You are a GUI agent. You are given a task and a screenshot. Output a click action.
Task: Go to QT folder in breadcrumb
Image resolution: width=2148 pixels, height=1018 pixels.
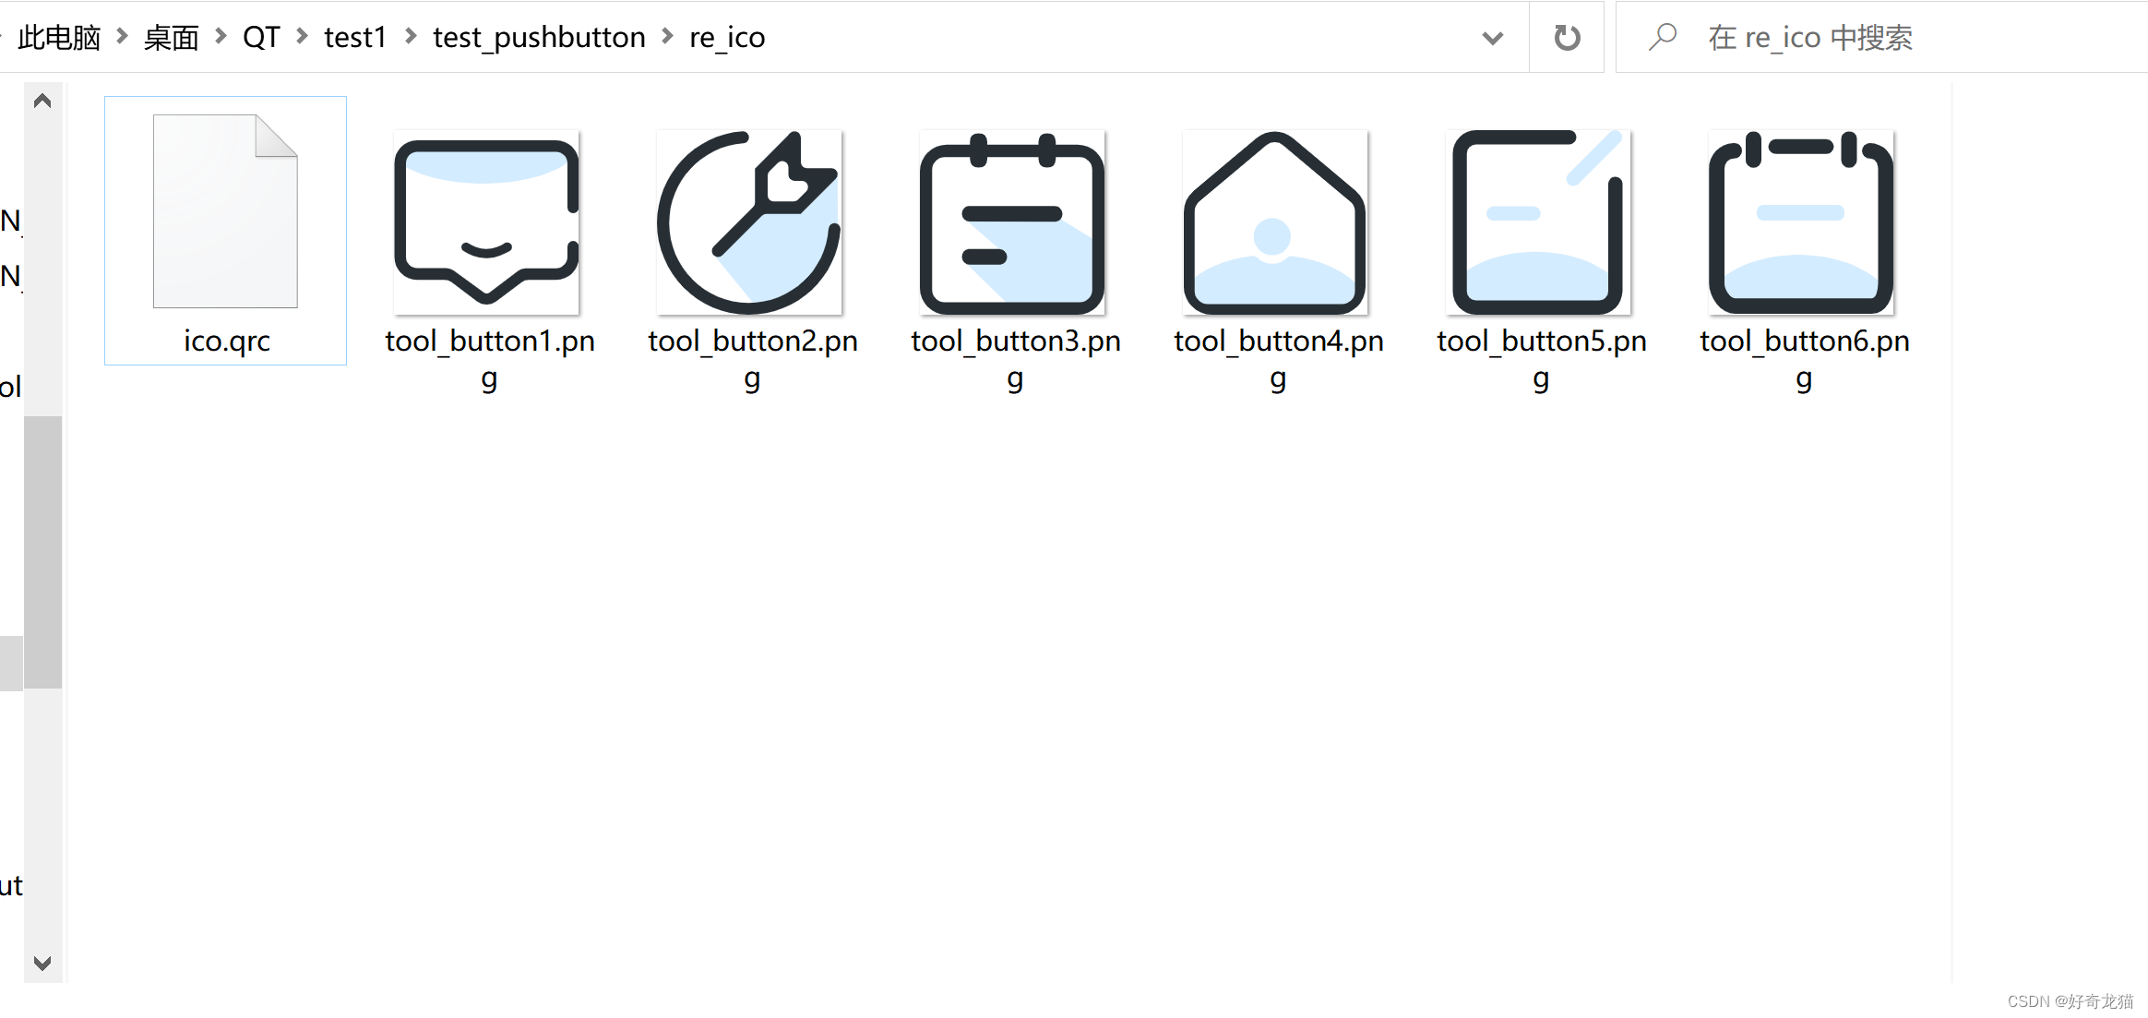point(261,37)
